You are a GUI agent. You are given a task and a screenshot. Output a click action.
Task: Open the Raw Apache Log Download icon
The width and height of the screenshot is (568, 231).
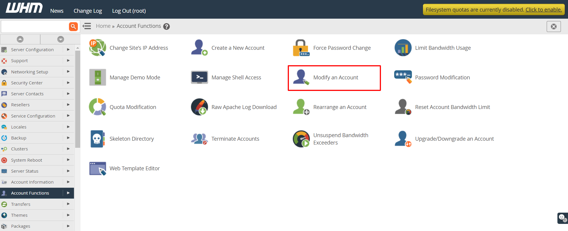pyautogui.click(x=199, y=107)
